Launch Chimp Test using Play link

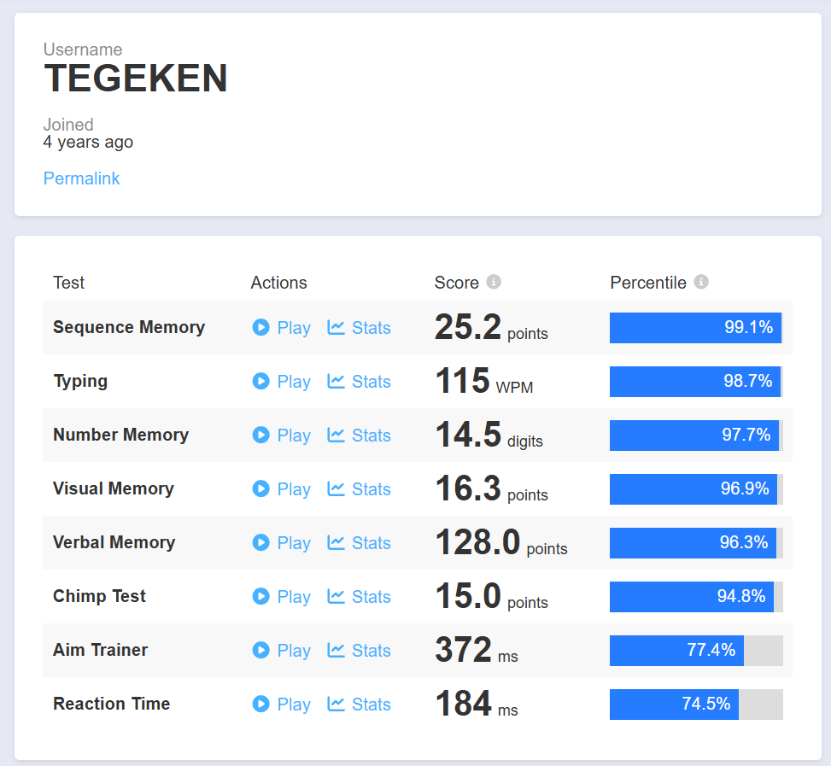[x=293, y=597]
